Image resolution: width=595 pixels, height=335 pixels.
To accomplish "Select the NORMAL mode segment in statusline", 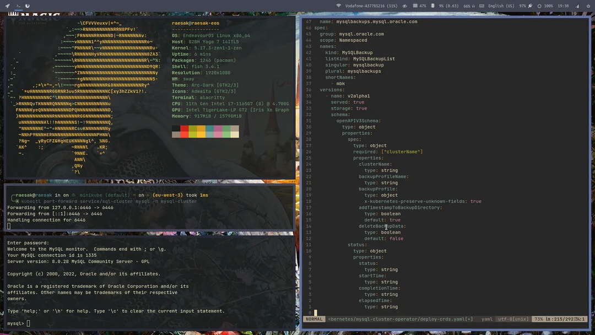I will click(x=313, y=319).
